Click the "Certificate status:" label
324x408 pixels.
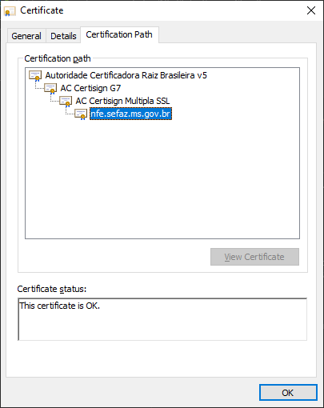point(52,289)
